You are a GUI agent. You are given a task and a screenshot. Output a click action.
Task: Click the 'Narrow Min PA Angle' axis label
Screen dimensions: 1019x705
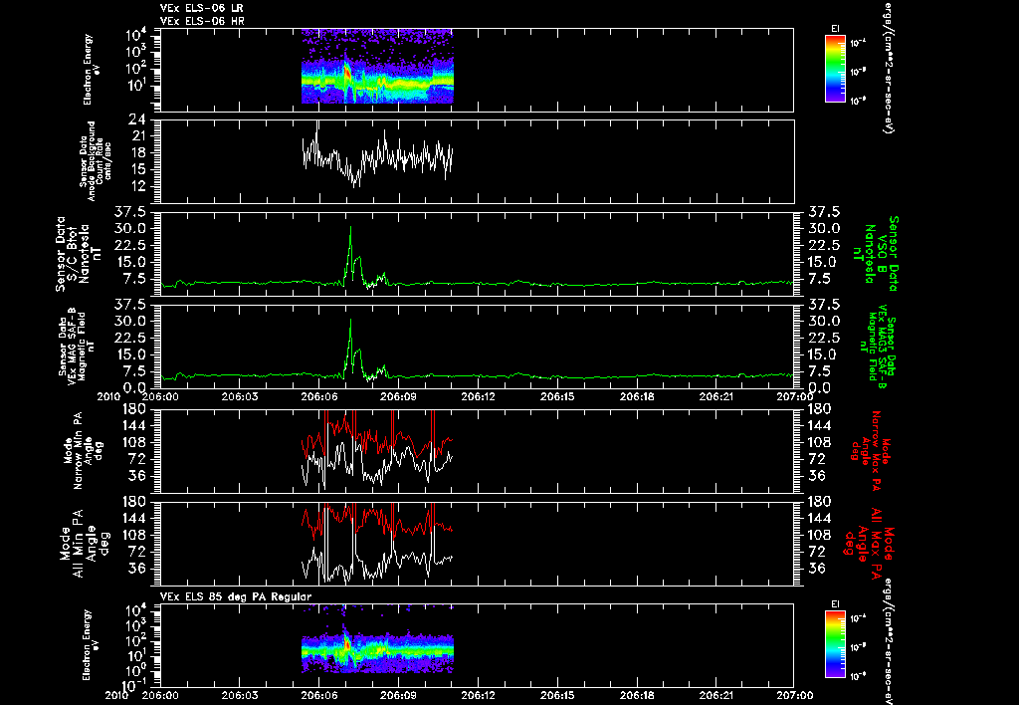(x=83, y=450)
